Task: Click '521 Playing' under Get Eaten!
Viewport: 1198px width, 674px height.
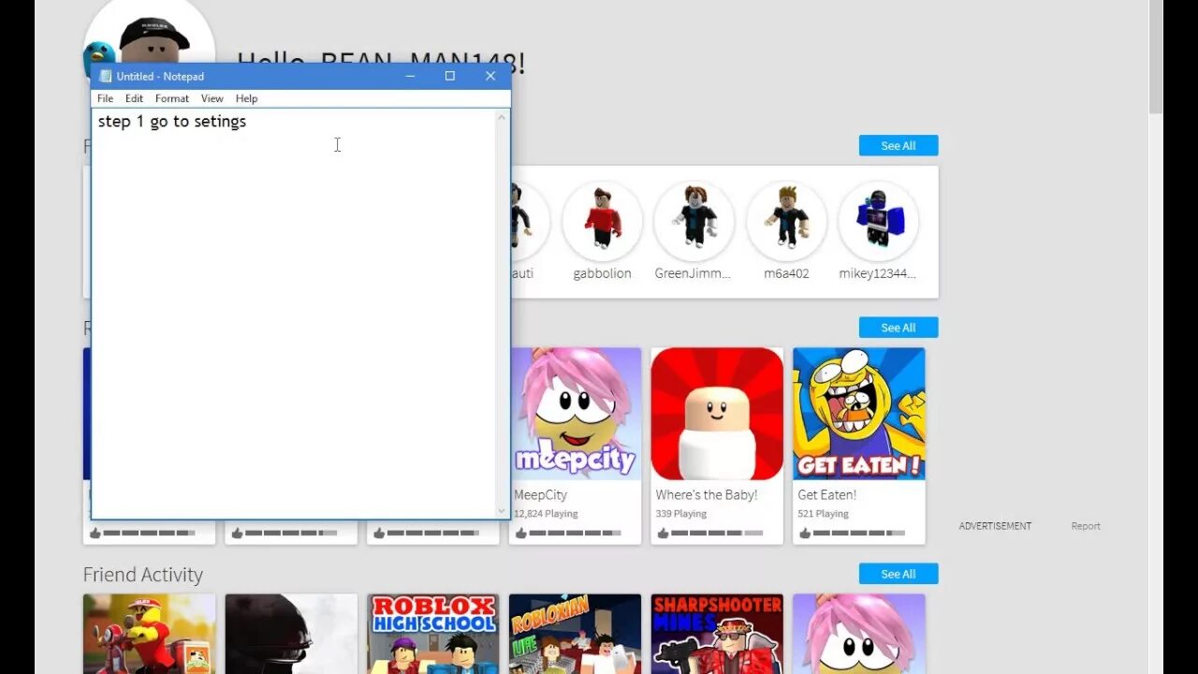Action: tap(824, 514)
